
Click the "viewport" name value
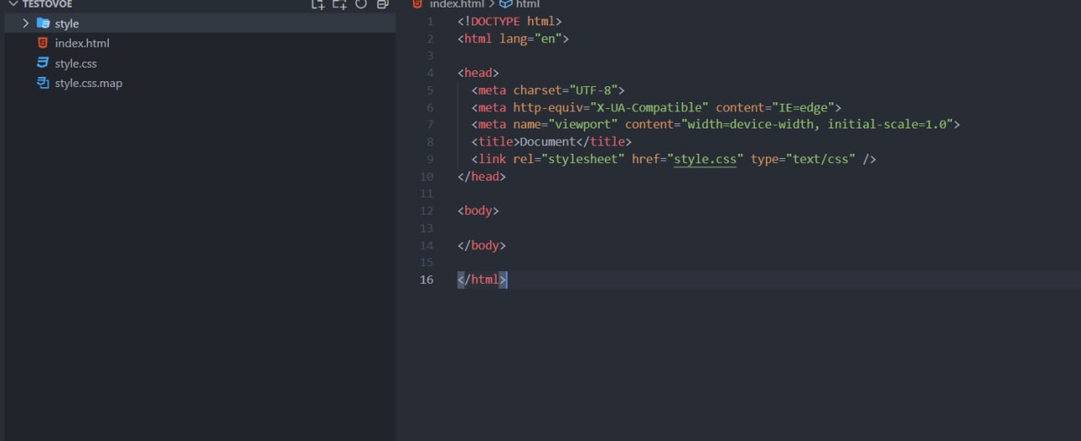pos(584,124)
